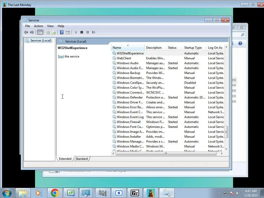Click the gear icon beside Windows Driver F...
The width and height of the screenshot is (264, 198).
coord(114,102)
